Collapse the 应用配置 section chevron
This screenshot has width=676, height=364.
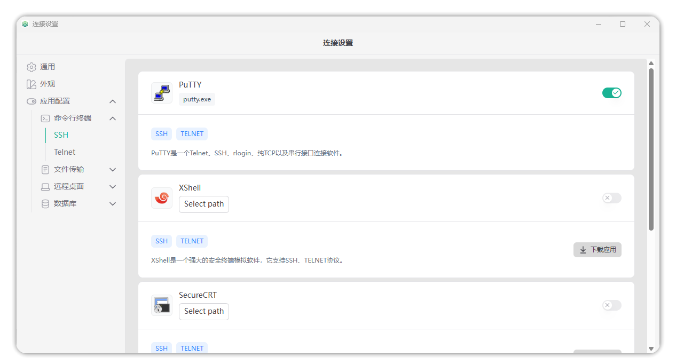tap(113, 101)
